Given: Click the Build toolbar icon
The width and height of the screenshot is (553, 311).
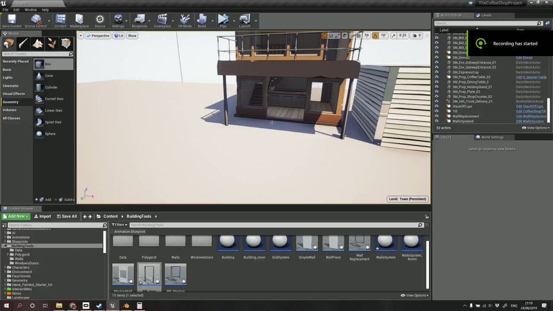Looking at the screenshot, I should point(202,21).
